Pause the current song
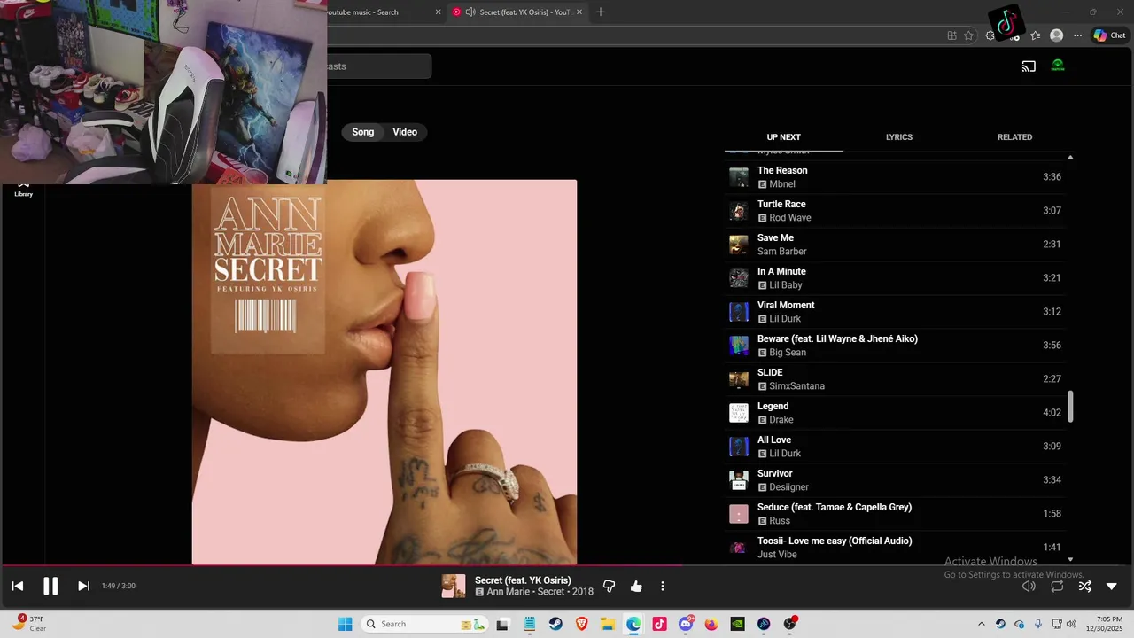This screenshot has width=1134, height=638. coord(50,586)
